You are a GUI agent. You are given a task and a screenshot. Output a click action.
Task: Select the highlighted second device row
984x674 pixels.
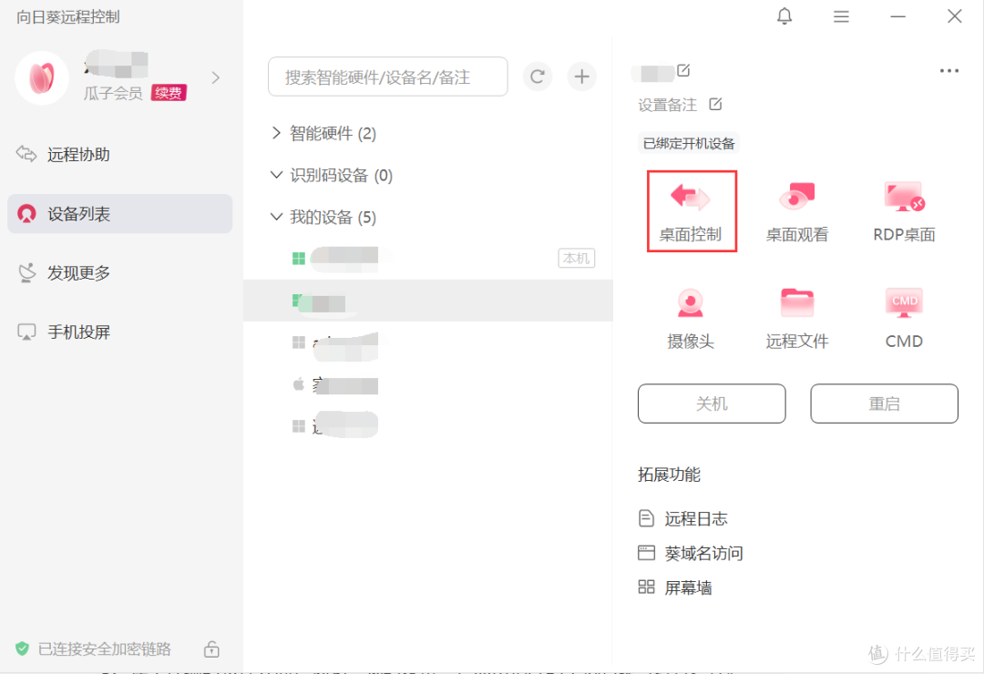pos(428,301)
